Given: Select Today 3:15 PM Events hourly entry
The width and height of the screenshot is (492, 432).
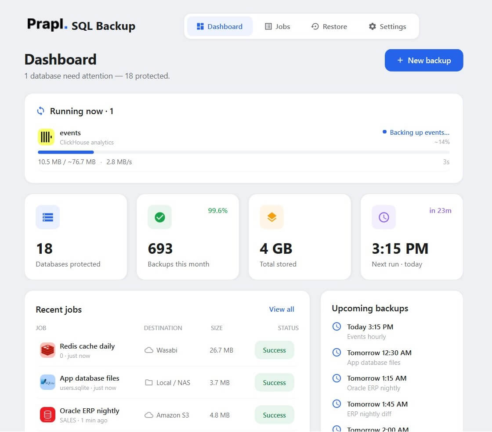Looking at the screenshot, I should pos(391,331).
